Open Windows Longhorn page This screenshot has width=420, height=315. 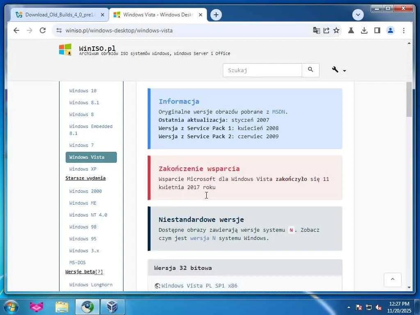coord(91,285)
